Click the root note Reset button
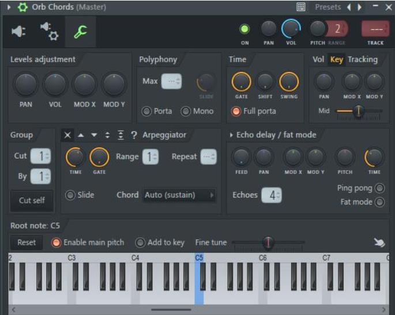 [27, 242]
